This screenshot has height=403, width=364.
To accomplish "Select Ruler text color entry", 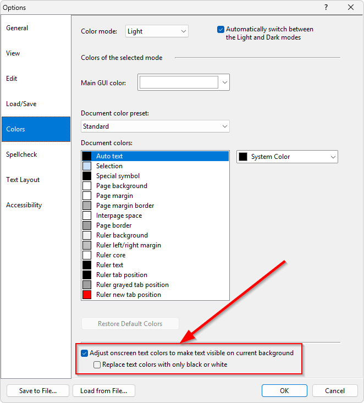I will tap(155, 265).
